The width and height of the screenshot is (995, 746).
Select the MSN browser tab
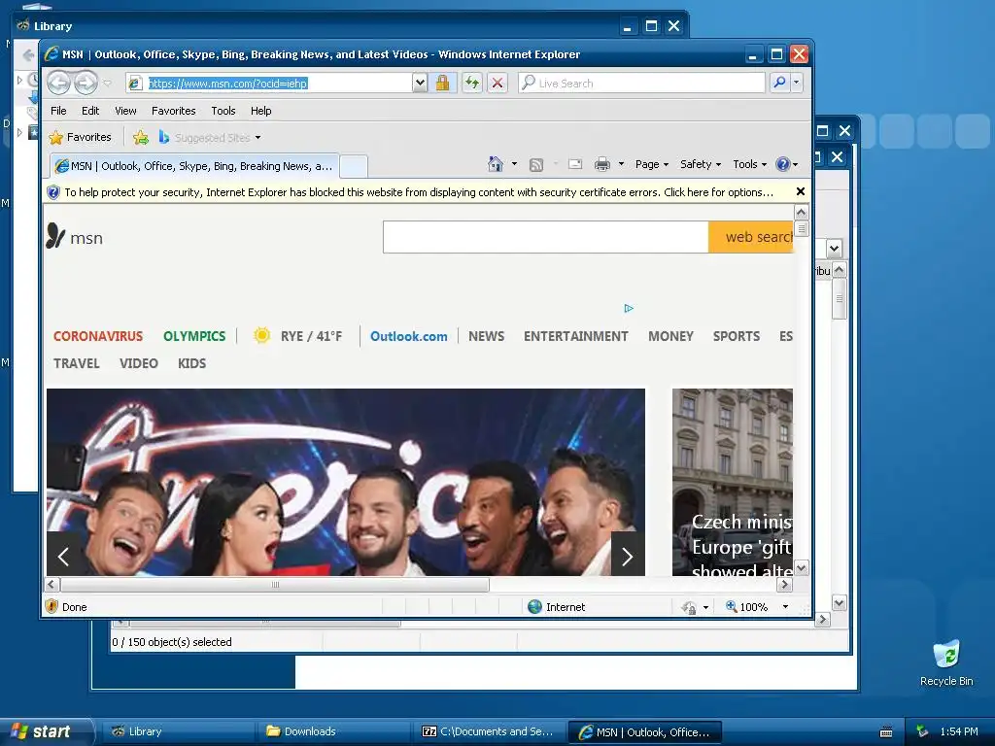(194, 166)
